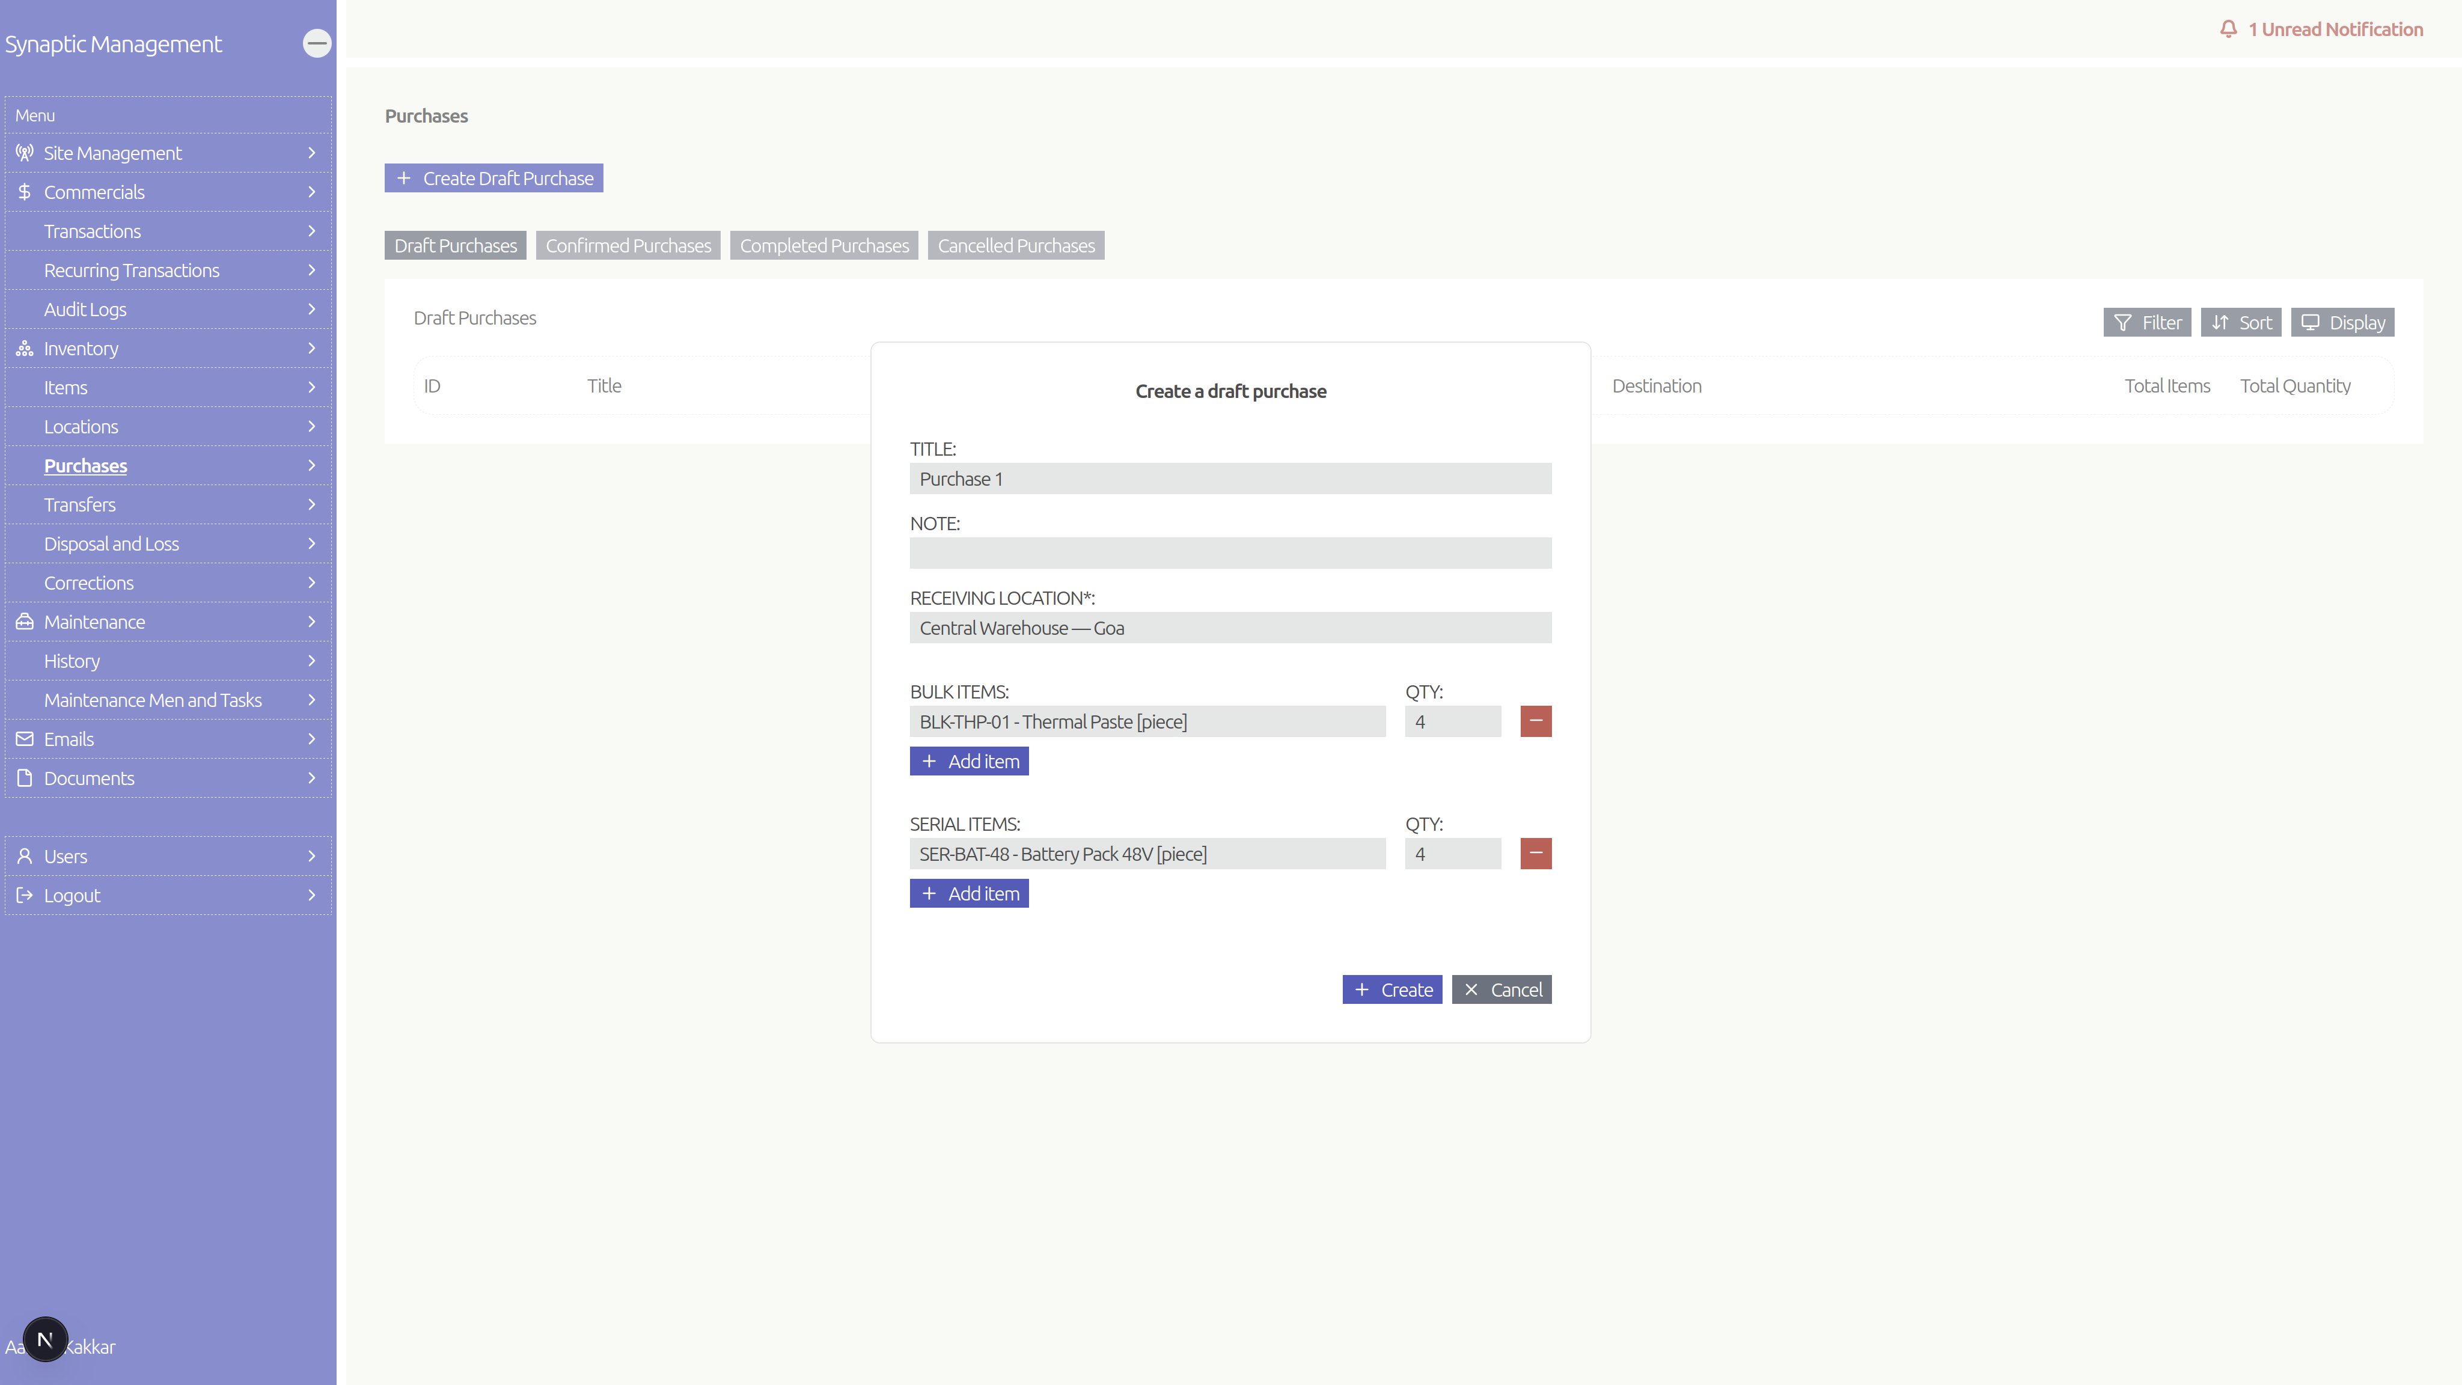Open Maintenance Men and Tasks item
This screenshot has width=2462, height=1385.
coord(168,701)
